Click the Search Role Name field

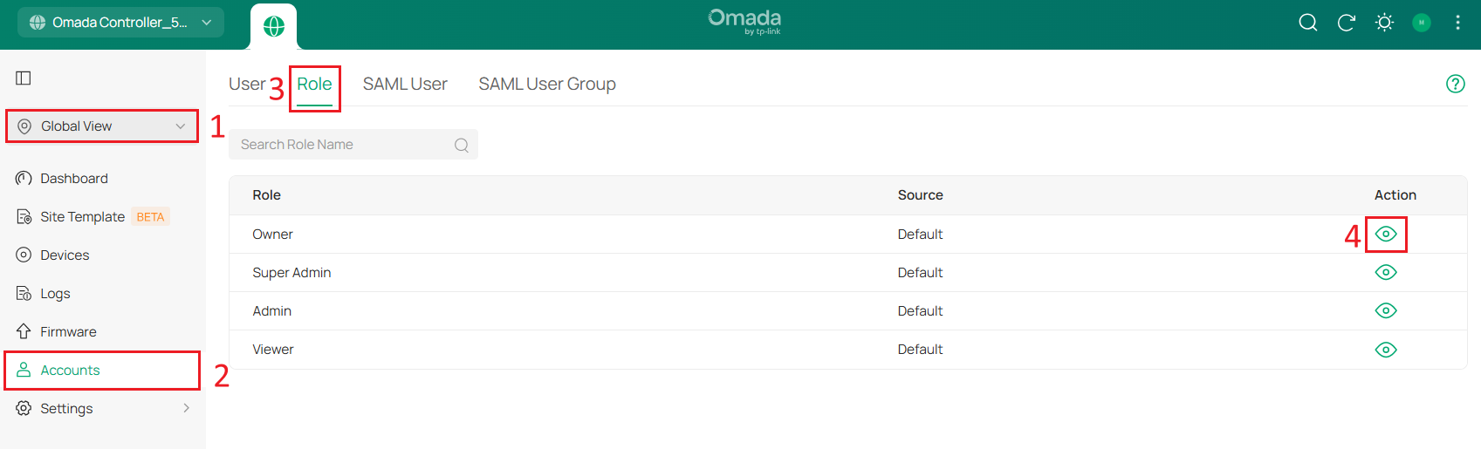(353, 145)
